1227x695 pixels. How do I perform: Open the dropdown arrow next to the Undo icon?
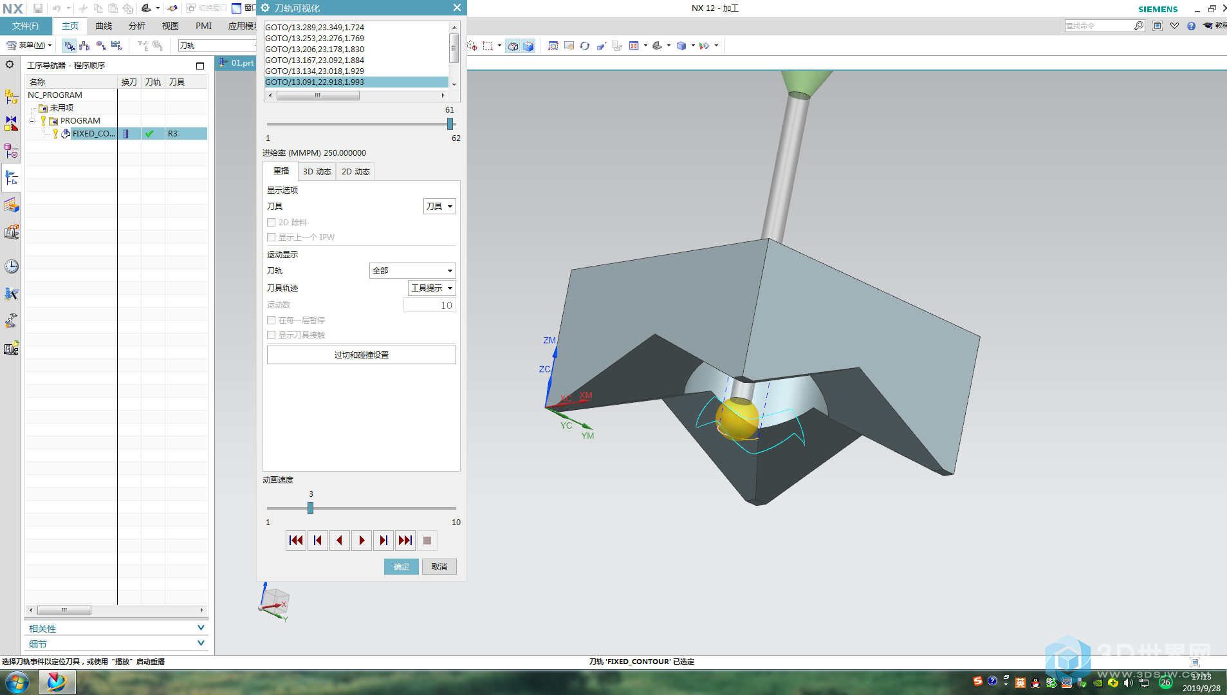68,8
